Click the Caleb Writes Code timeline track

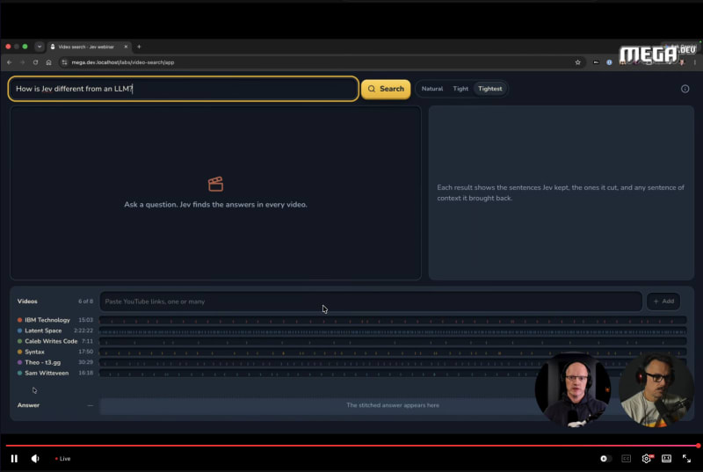tap(393, 341)
